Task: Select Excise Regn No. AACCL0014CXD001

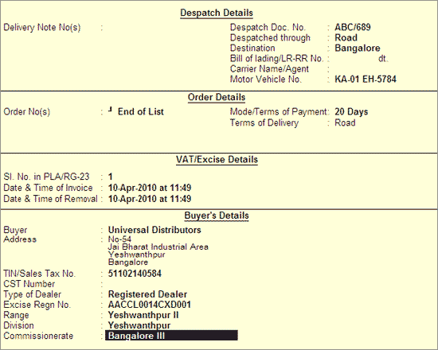Action: point(150,305)
